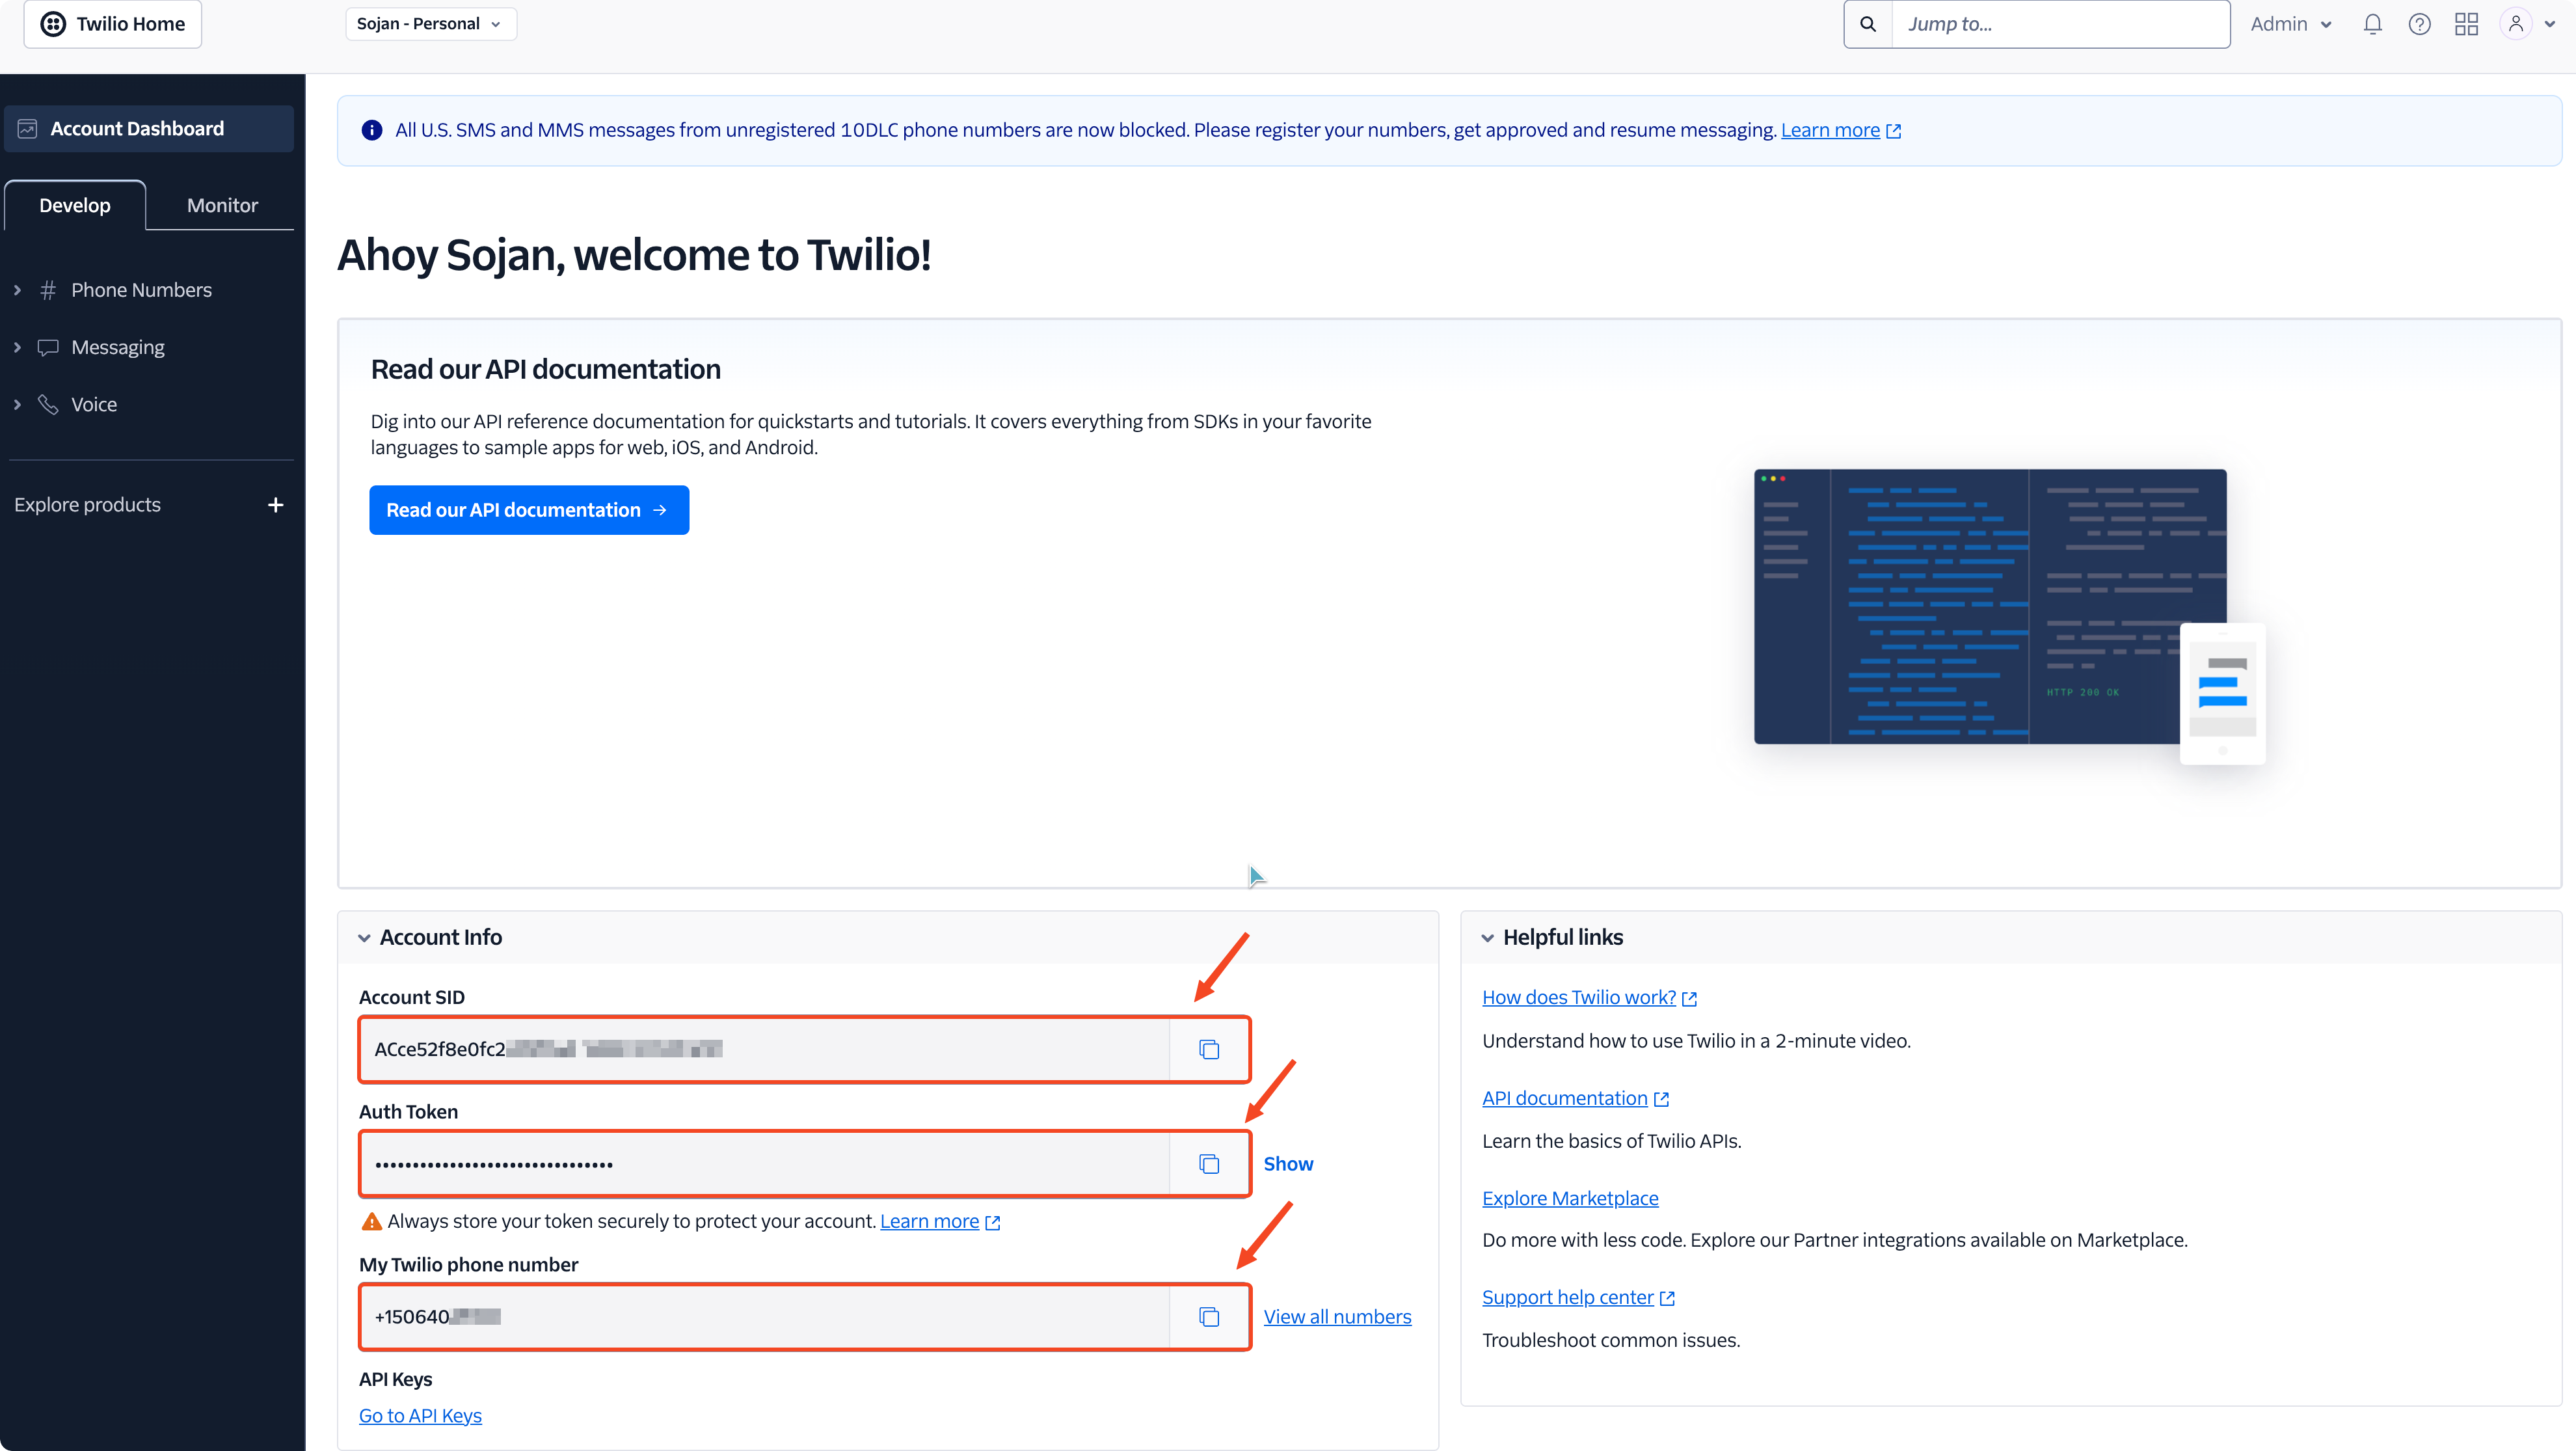The height and width of the screenshot is (1451, 2576).
Task: Expand the chevron beside user avatar
Action: point(2550,24)
